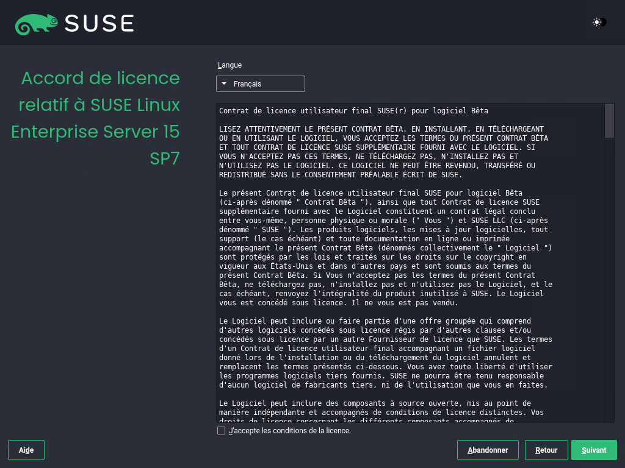This screenshot has height=468, width=625.
Task: Click the line starting "vigueur aux États-Unis"
Action: 375,266
